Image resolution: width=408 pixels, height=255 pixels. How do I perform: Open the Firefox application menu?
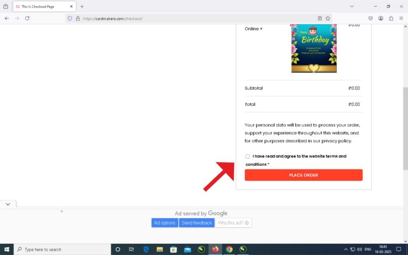pyautogui.click(x=401, y=18)
